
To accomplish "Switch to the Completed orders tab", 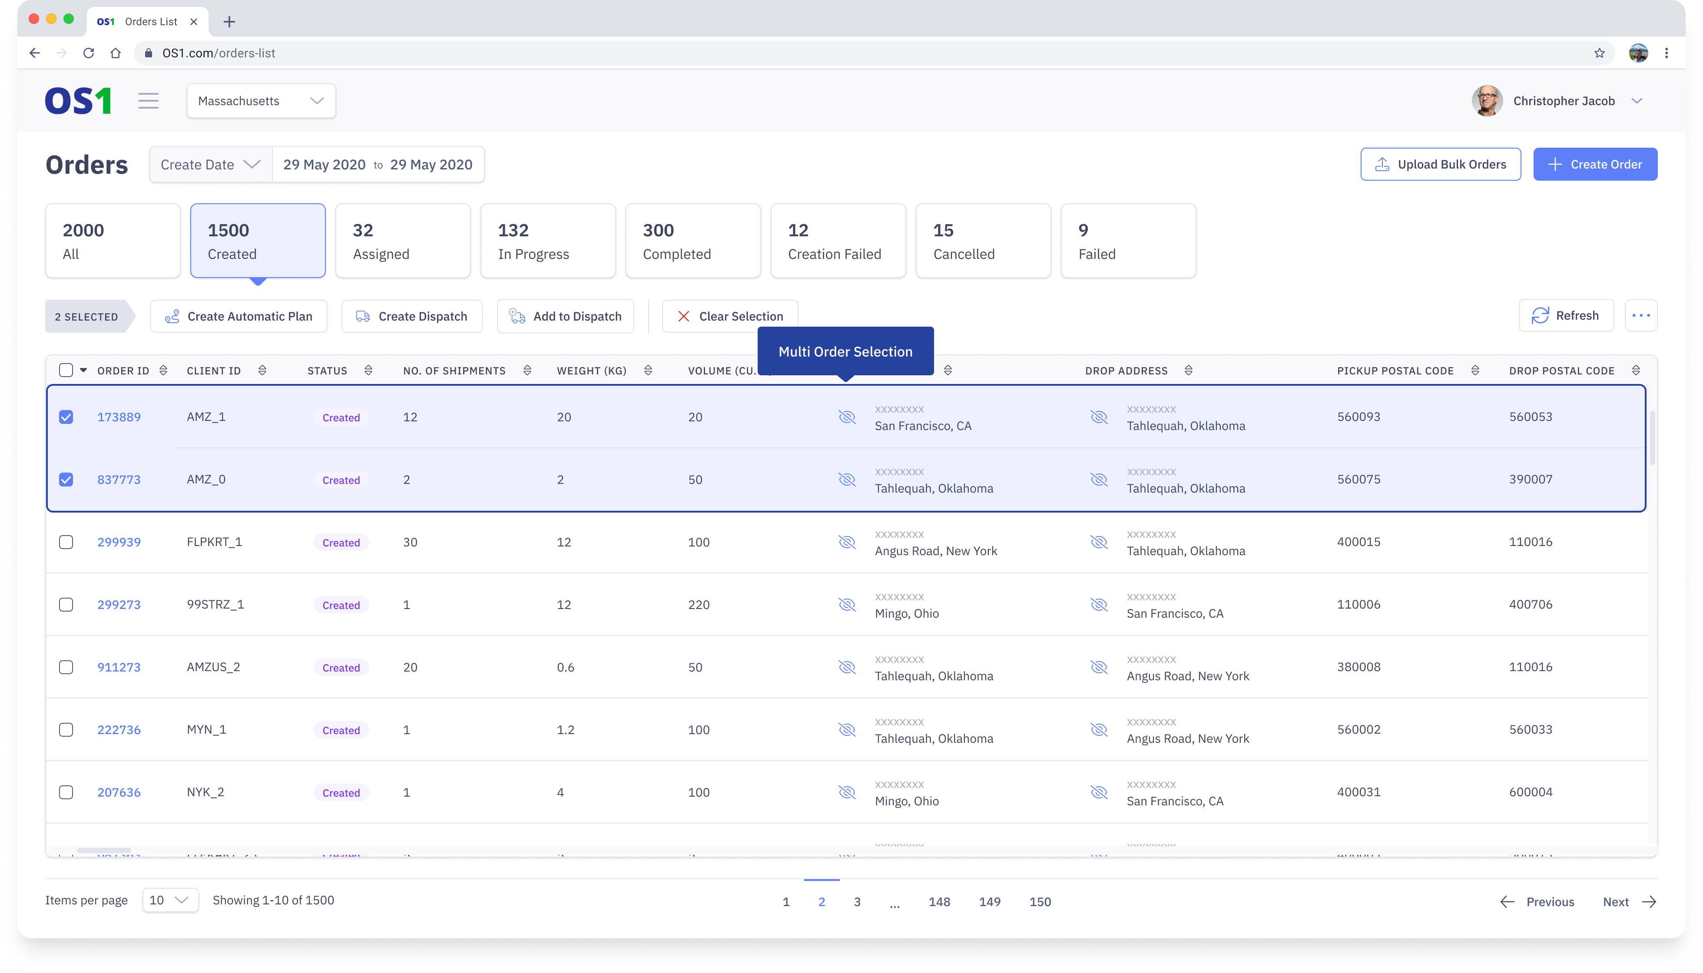I will pos(692,241).
